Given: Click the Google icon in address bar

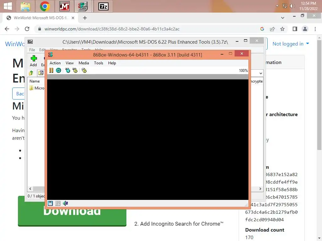Looking at the screenshot, I should pyautogui.click(x=262, y=29).
